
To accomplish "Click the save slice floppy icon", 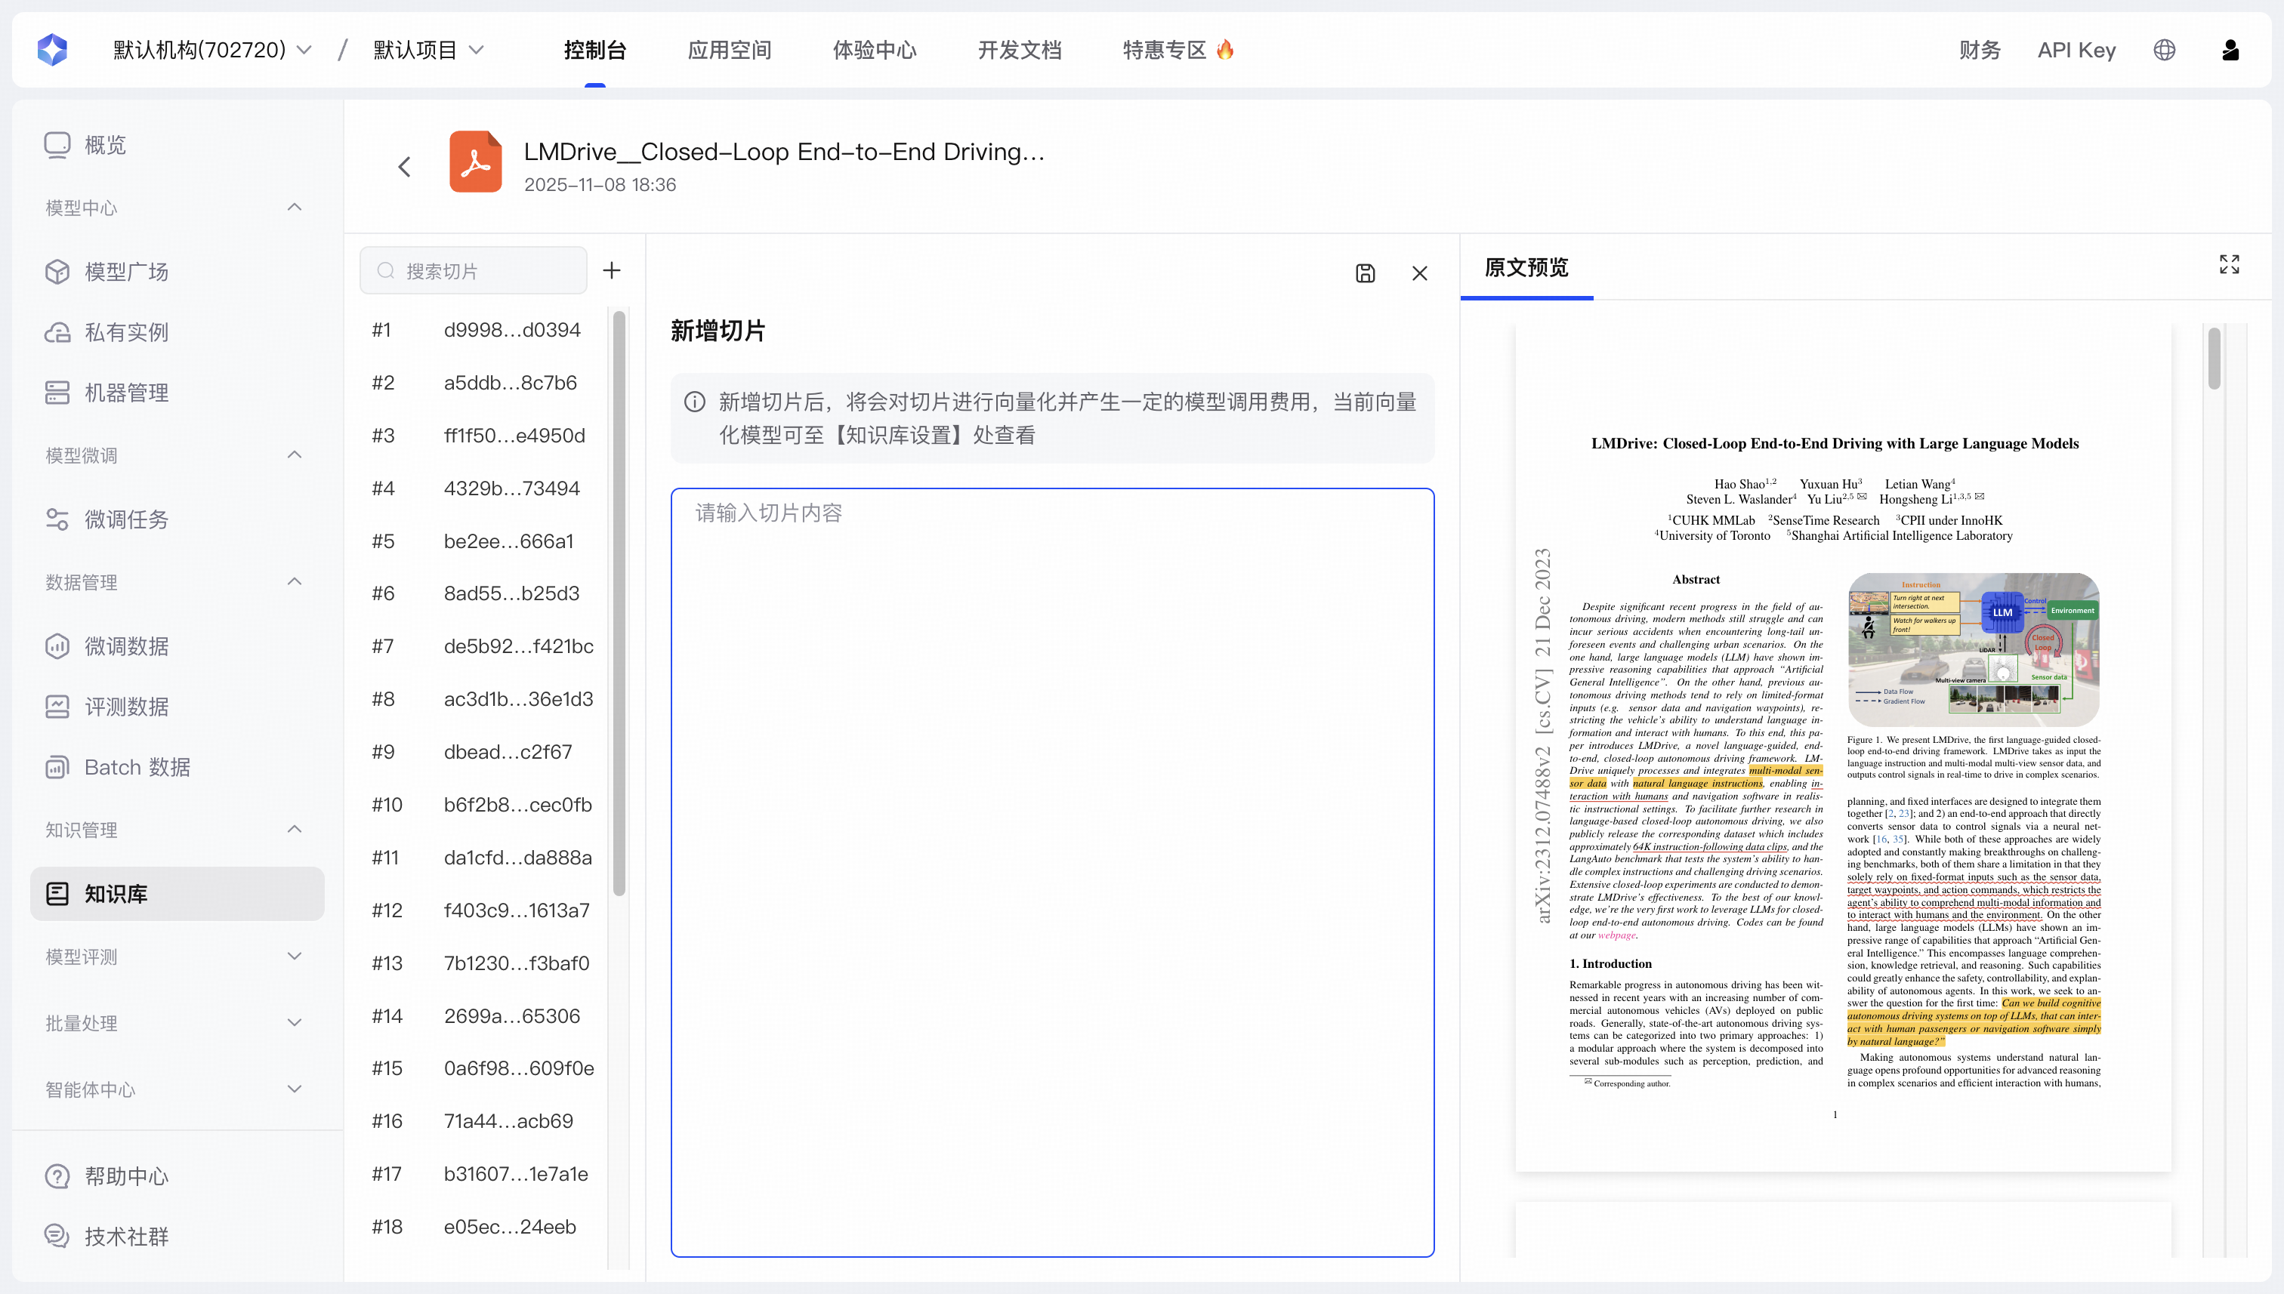I will click(1365, 273).
